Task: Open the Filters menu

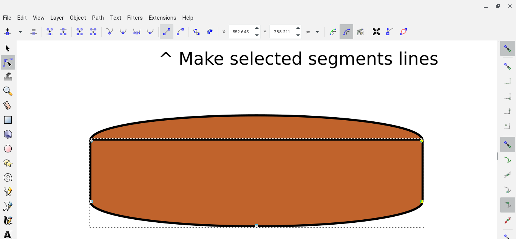Action: click(135, 18)
